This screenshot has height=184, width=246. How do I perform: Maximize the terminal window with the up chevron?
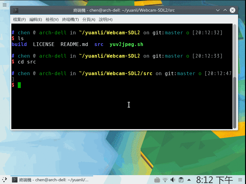pos(225,10)
